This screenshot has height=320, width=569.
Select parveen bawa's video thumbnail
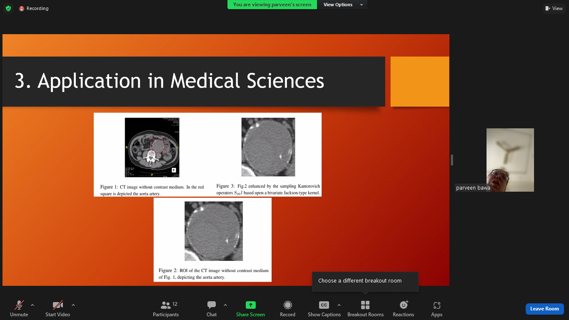click(510, 160)
